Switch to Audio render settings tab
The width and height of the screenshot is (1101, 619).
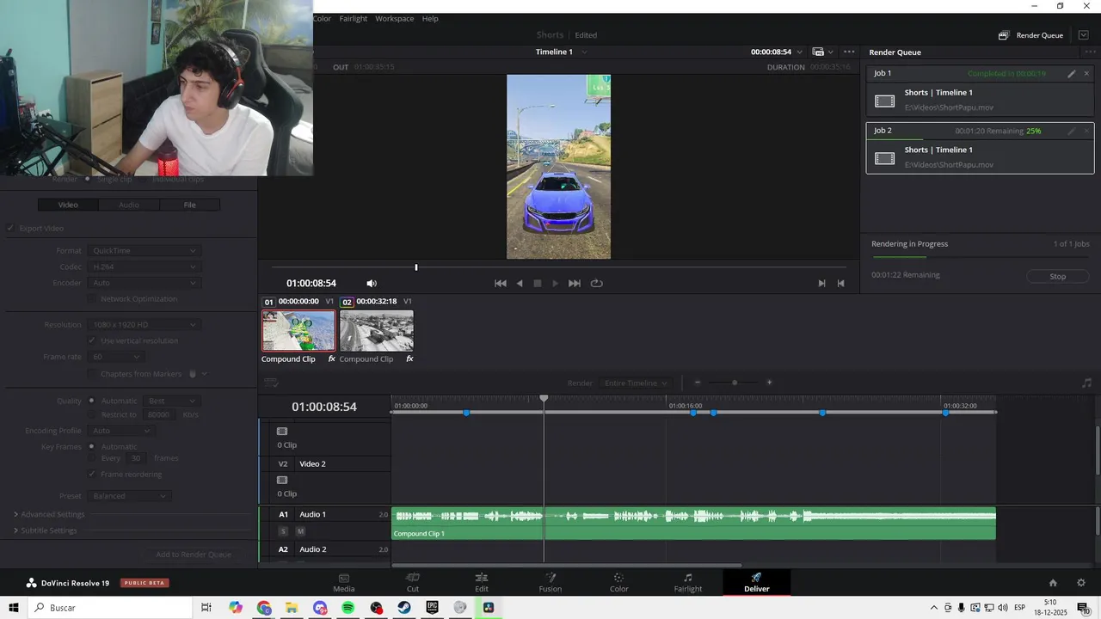coord(129,205)
